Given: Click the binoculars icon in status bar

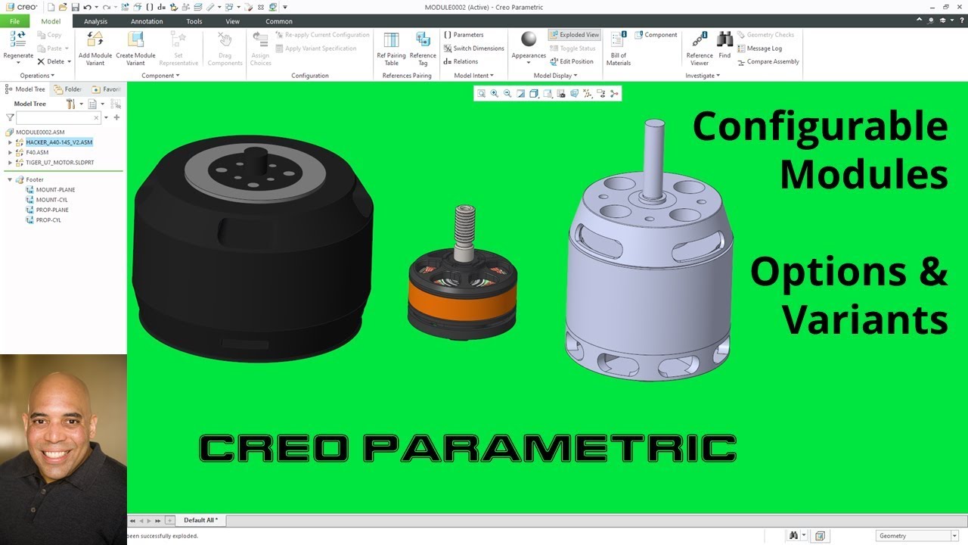Looking at the screenshot, I should (793, 535).
